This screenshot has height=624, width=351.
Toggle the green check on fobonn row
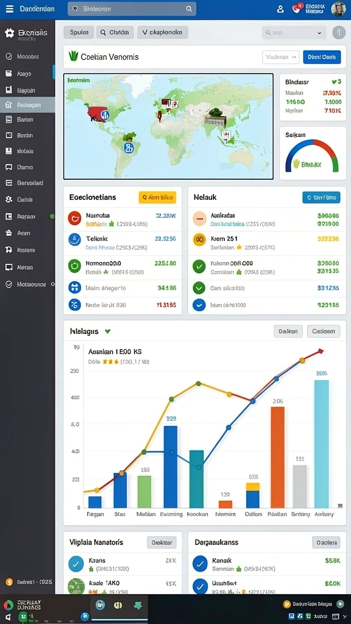click(x=199, y=266)
